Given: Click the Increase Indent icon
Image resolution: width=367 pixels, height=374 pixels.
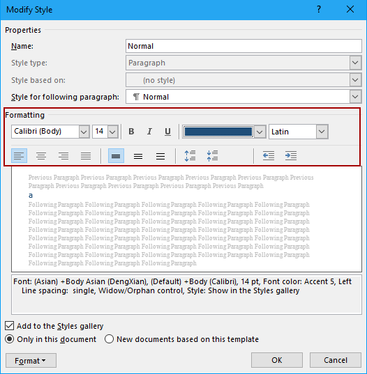Looking at the screenshot, I should point(291,156).
